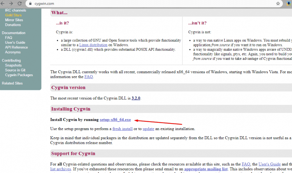The width and height of the screenshot is (292, 173).
Task: Click the '...is it?' heading
Action: point(62,23)
